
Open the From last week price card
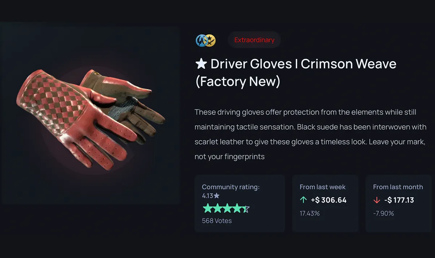tap(325, 203)
